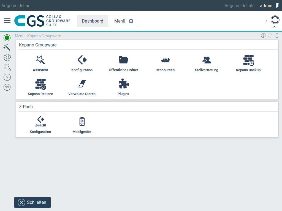Open the search magnifier in sidebar

point(7,67)
